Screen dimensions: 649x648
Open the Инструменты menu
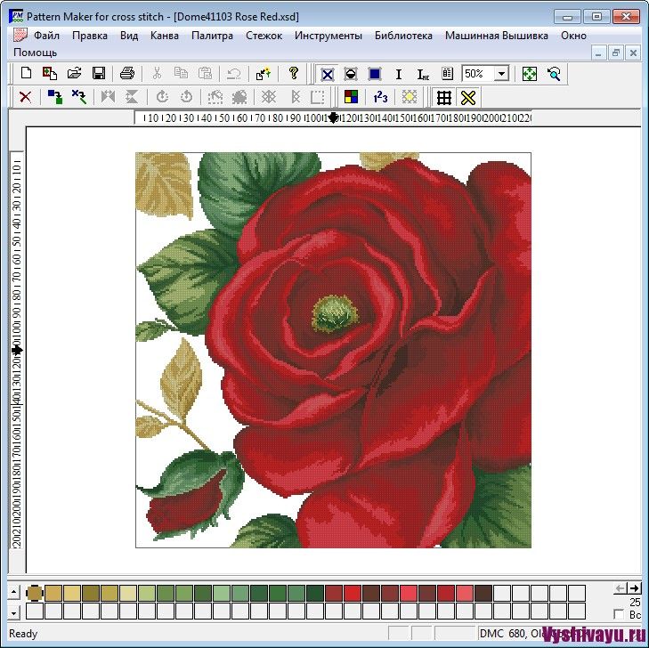[x=329, y=36]
